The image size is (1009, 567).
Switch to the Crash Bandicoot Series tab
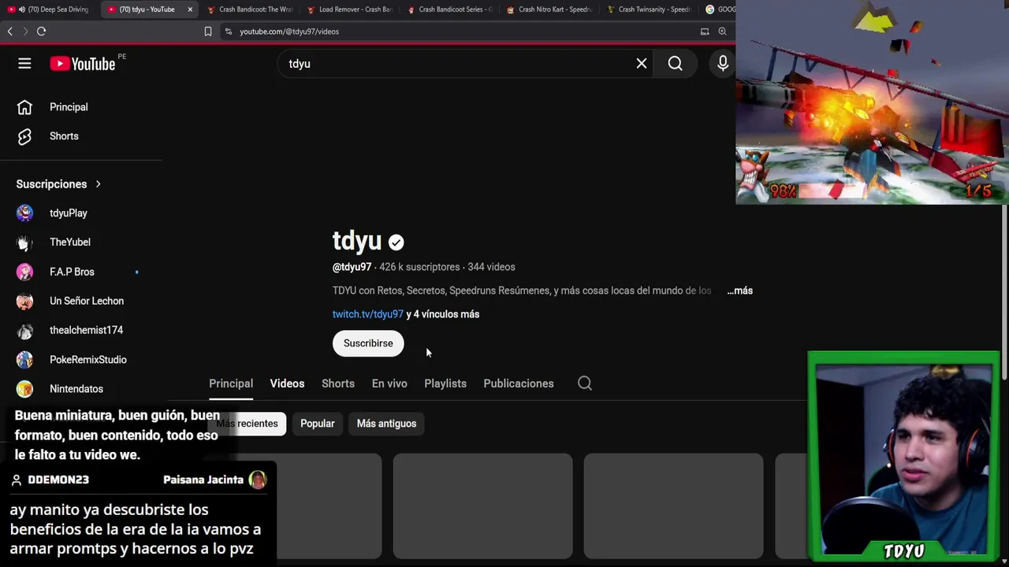tap(449, 9)
